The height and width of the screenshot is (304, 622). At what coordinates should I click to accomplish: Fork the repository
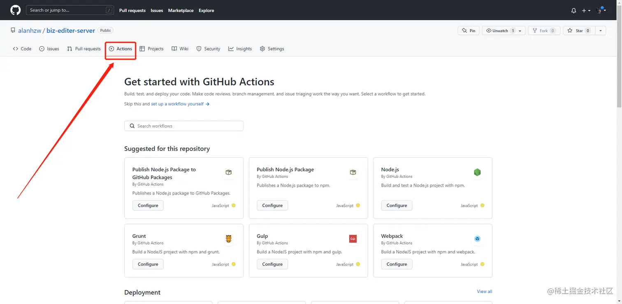[x=544, y=31]
